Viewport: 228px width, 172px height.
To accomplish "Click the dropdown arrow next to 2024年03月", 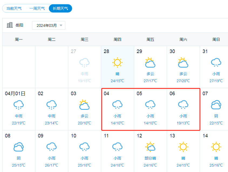I will 61,25.
